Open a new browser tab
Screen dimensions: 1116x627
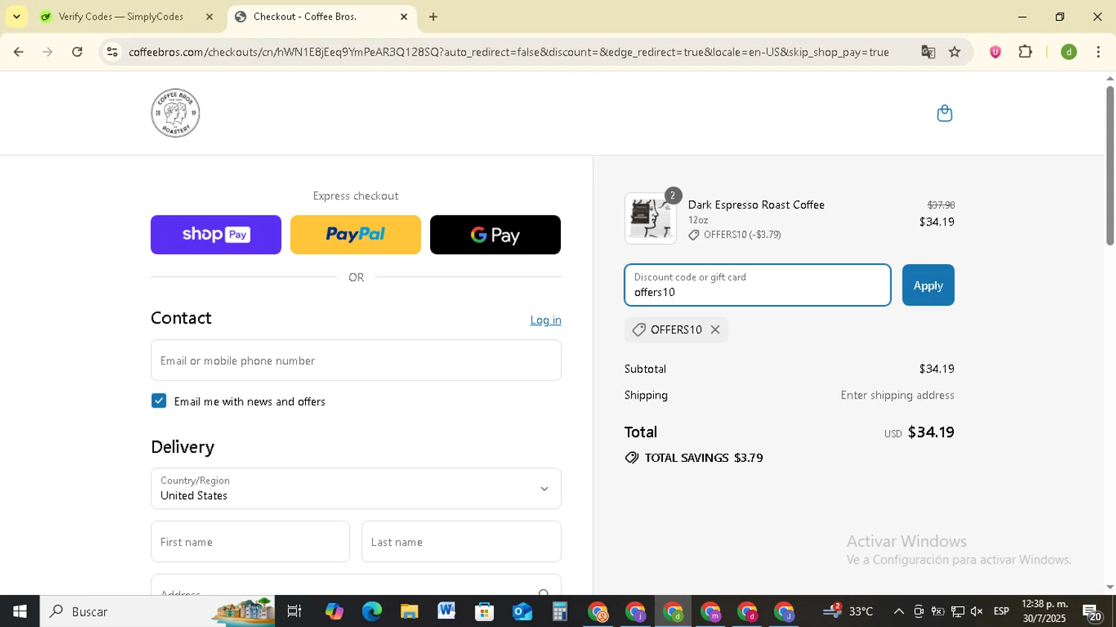coord(433,16)
